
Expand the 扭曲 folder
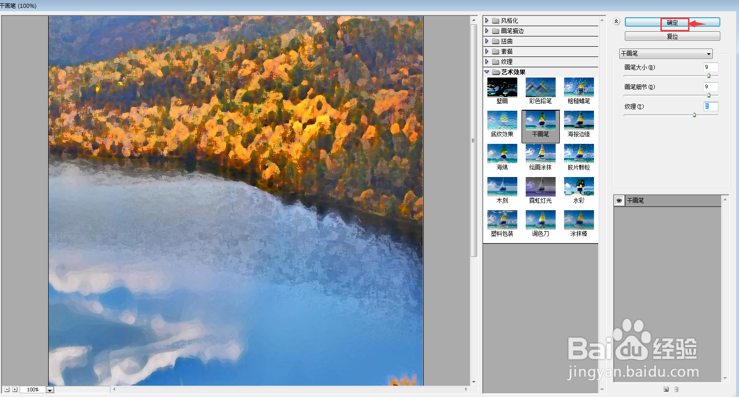click(x=487, y=41)
